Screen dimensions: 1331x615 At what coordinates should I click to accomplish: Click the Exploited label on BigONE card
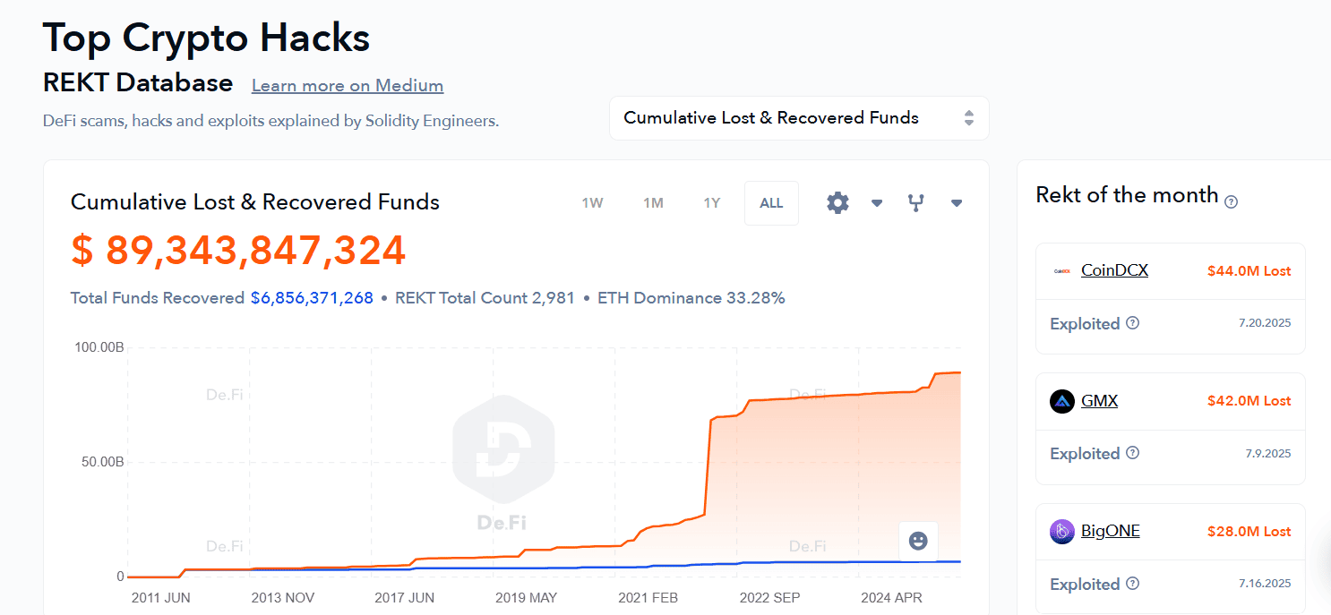[1085, 585]
